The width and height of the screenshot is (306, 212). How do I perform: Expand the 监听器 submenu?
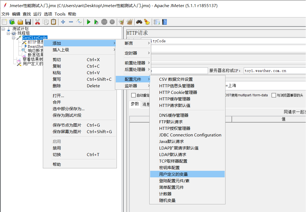[133, 86]
